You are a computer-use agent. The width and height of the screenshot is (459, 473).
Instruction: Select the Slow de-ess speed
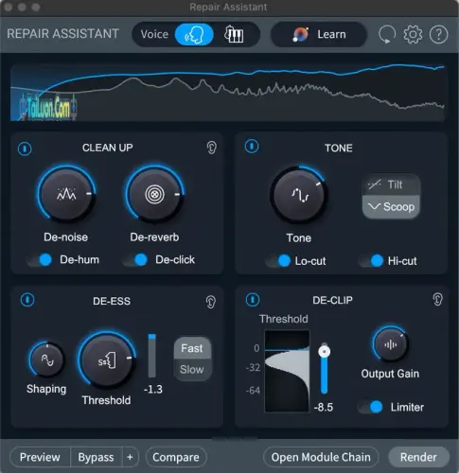tap(192, 369)
